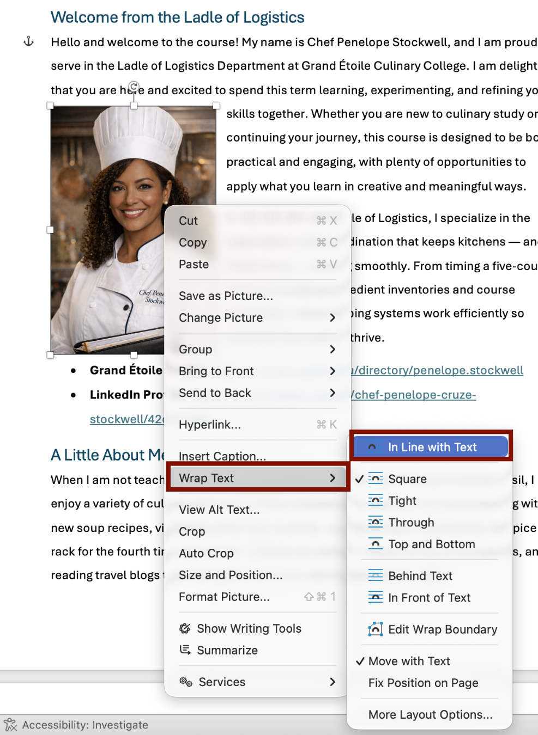Screen dimensions: 538x735
Task: Enable Fix Position on Page
Action: (x=423, y=683)
